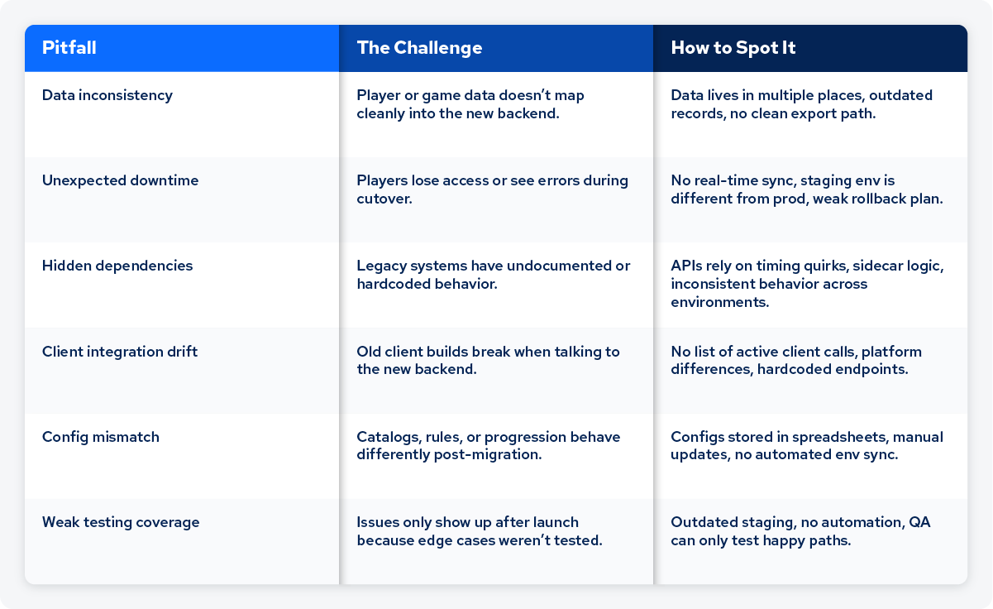Select the old client builds break text

coord(488,361)
